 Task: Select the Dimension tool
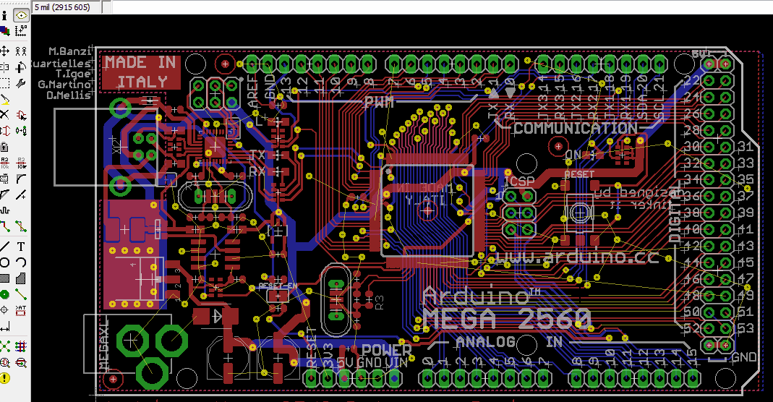[5, 326]
